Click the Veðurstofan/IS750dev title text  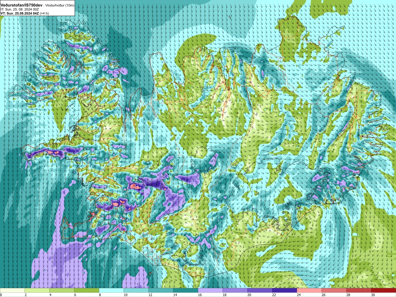coord(22,5)
